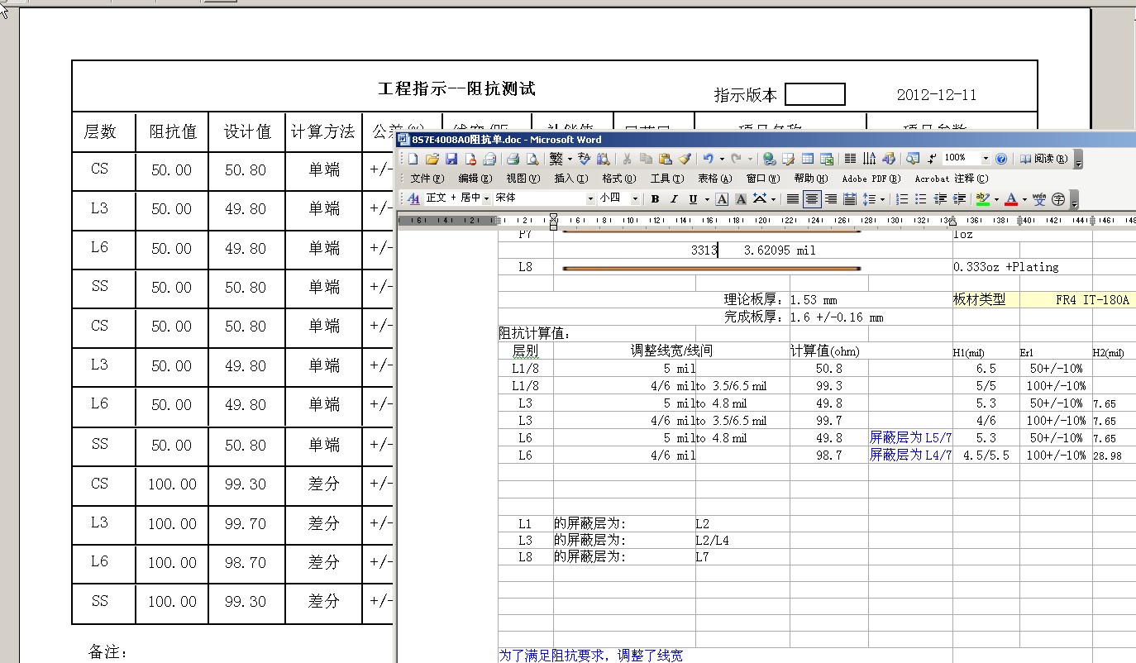Open the 格式(O) menu

click(618, 179)
